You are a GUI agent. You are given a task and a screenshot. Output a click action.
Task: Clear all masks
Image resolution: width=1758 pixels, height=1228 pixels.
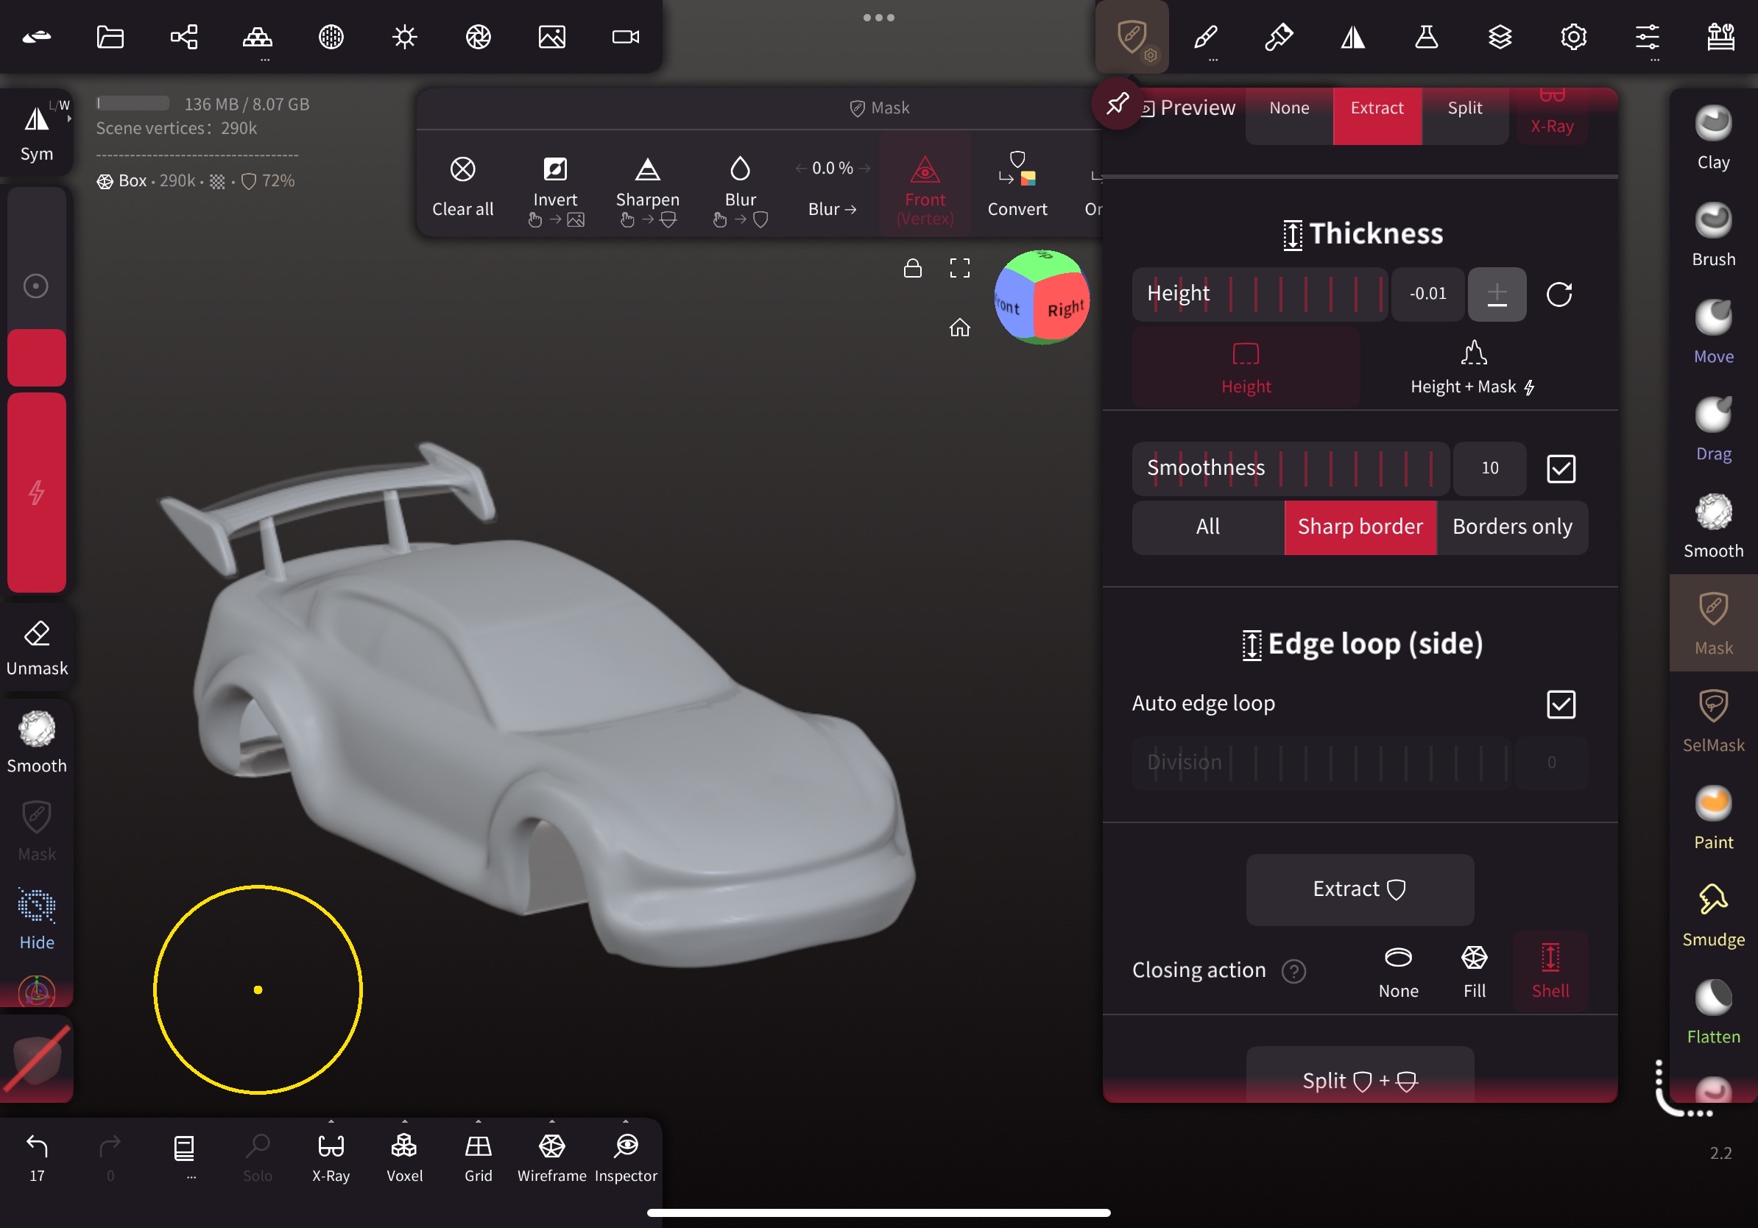point(462,186)
